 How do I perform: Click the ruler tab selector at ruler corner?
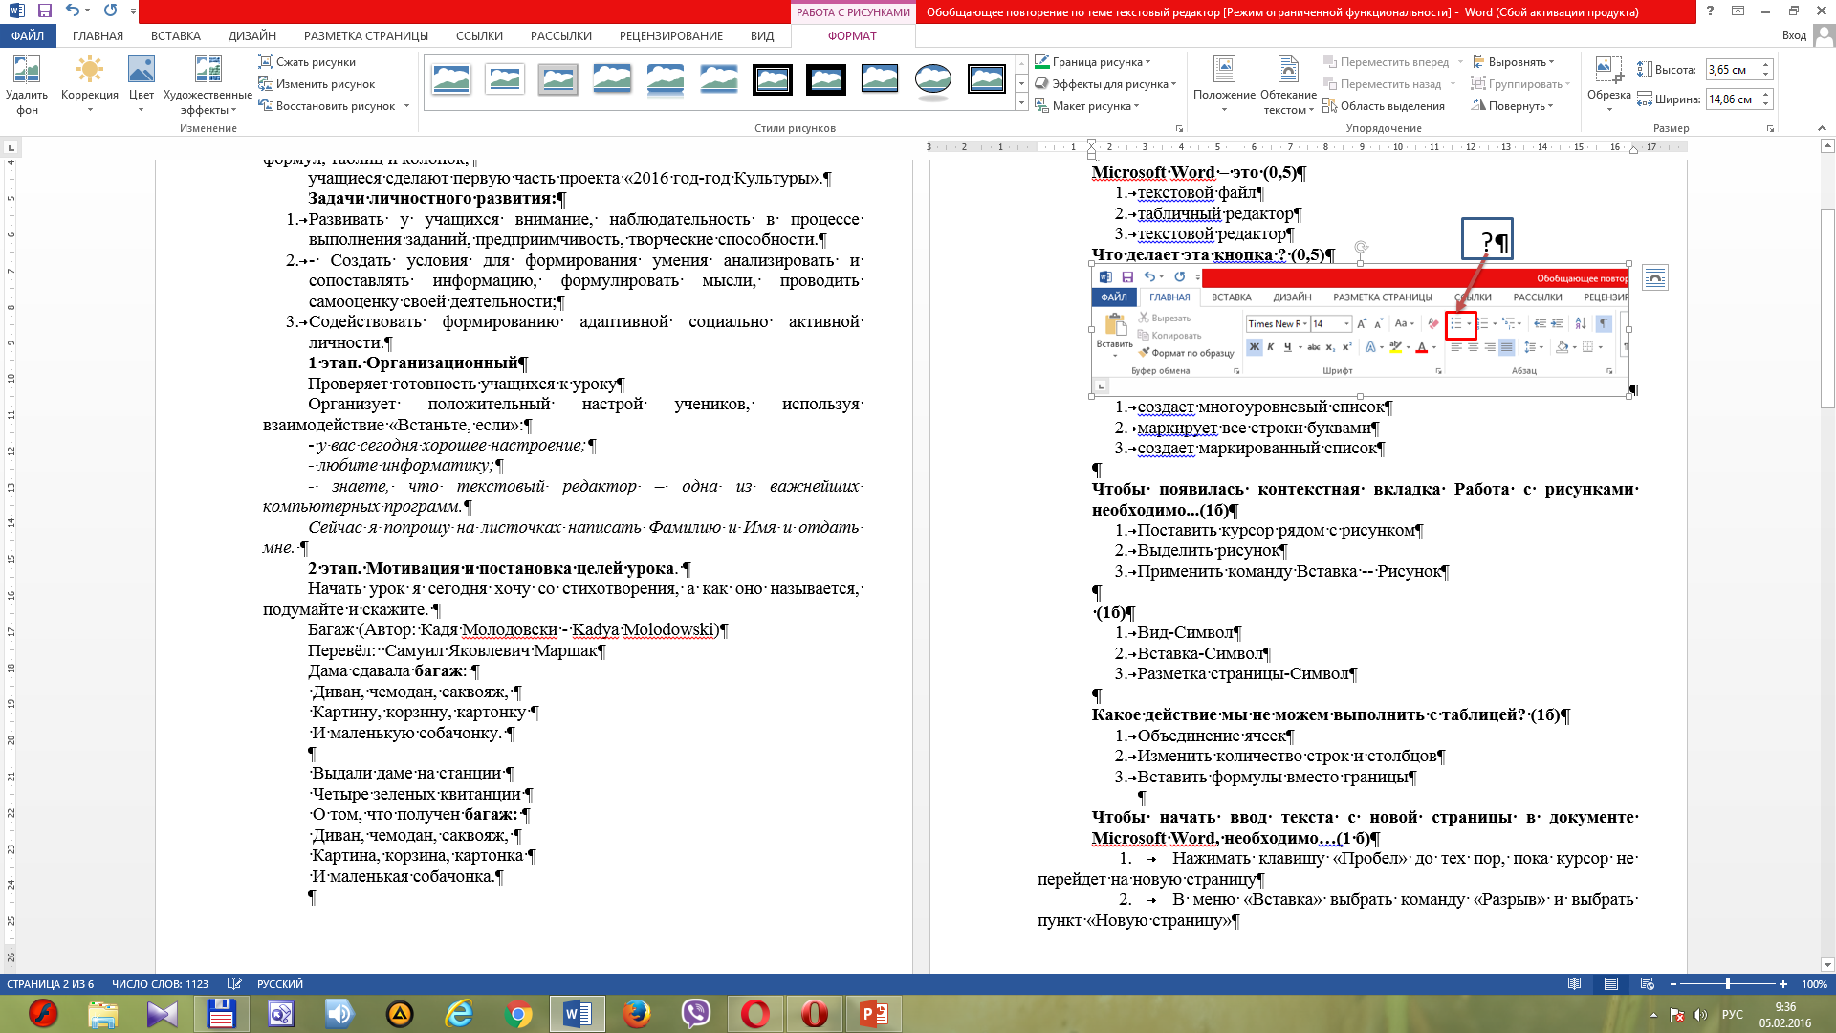(11, 147)
